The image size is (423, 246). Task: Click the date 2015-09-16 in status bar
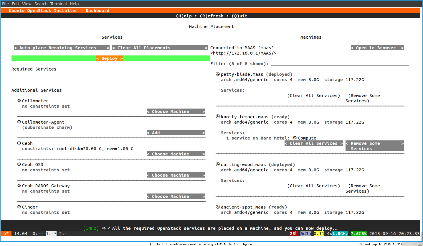(383, 234)
